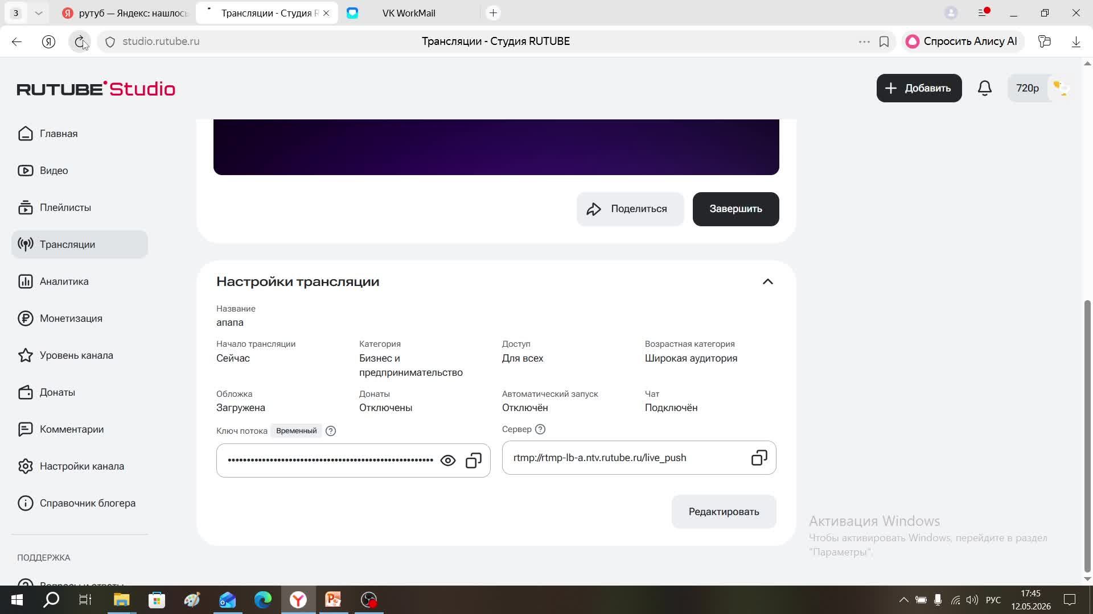Open help tooltip next to Сервер label
Screen dimensions: 1093x614
tap(540, 429)
